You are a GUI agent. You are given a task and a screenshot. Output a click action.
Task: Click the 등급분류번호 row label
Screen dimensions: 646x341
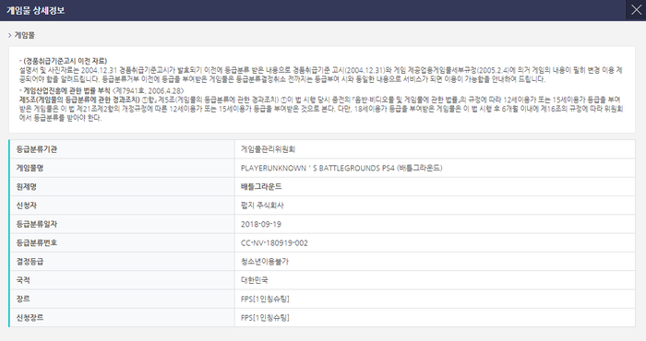[x=37, y=242]
